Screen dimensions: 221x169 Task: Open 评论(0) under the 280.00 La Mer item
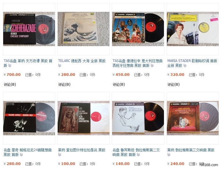[x=64, y=84]
